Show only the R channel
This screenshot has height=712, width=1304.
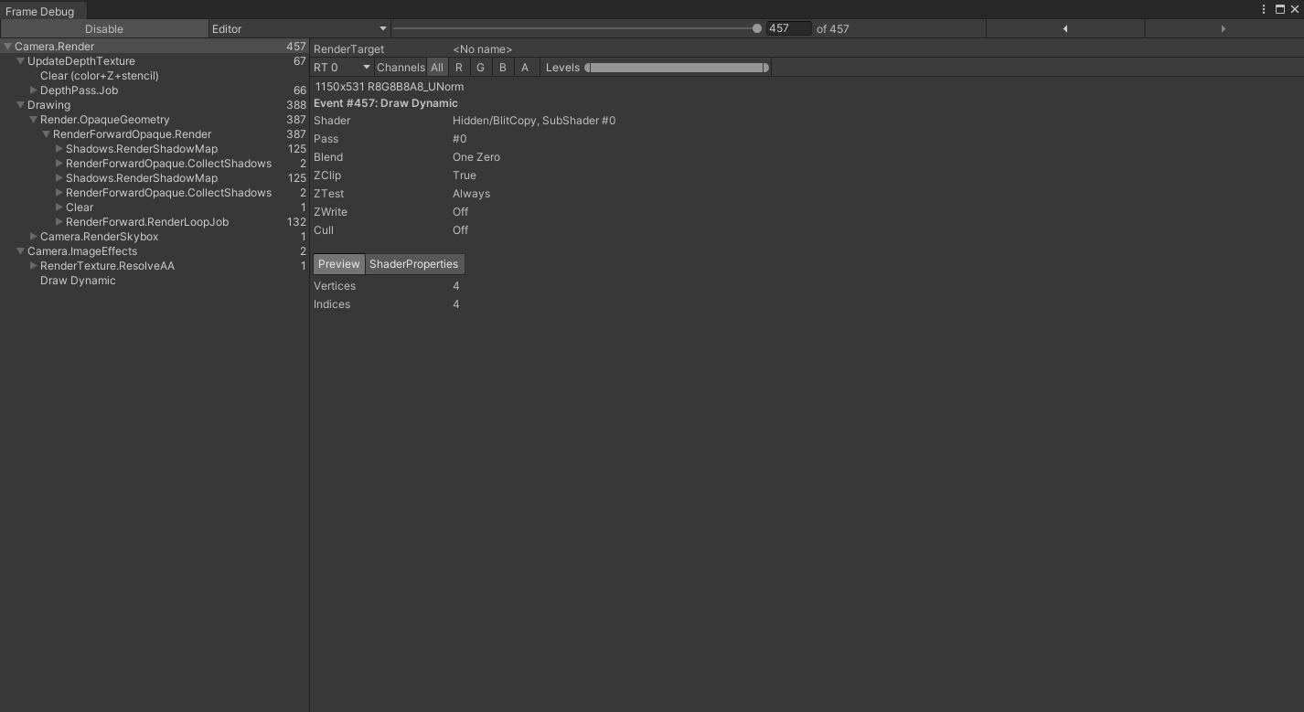click(x=459, y=67)
